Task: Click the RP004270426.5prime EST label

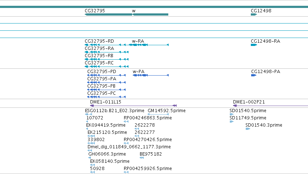Action: coord(148,140)
